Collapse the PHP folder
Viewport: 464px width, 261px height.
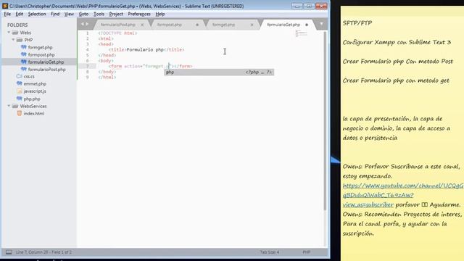(13, 40)
